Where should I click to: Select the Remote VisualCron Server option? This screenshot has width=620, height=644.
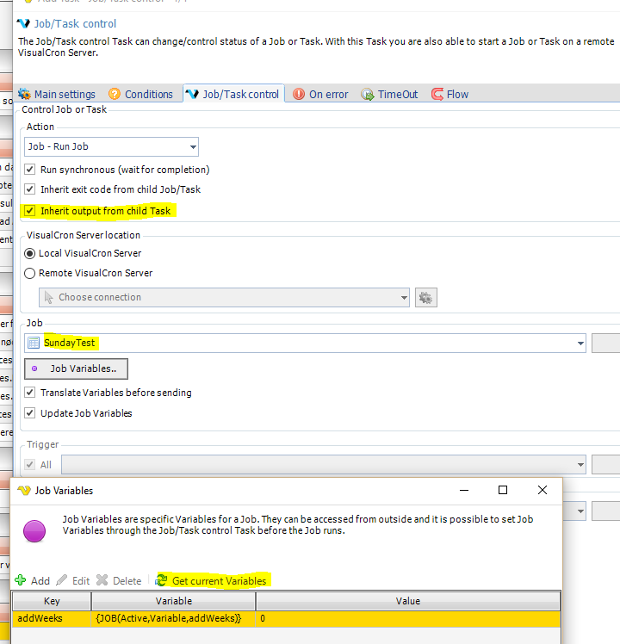[31, 273]
